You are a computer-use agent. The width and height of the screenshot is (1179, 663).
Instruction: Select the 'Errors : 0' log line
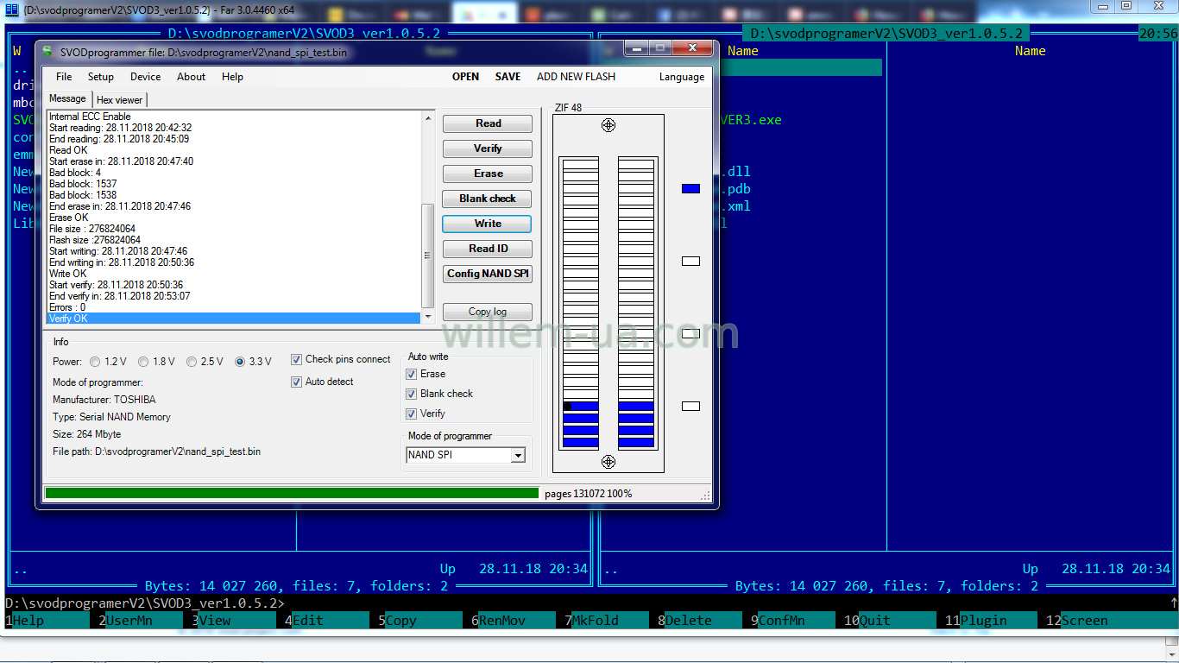(x=234, y=307)
